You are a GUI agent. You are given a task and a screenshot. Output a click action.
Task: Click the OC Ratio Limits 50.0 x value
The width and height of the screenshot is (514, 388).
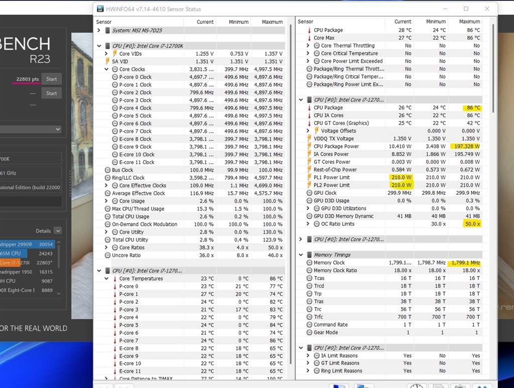click(x=472, y=224)
